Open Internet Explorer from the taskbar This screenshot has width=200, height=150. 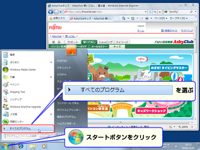20,146
